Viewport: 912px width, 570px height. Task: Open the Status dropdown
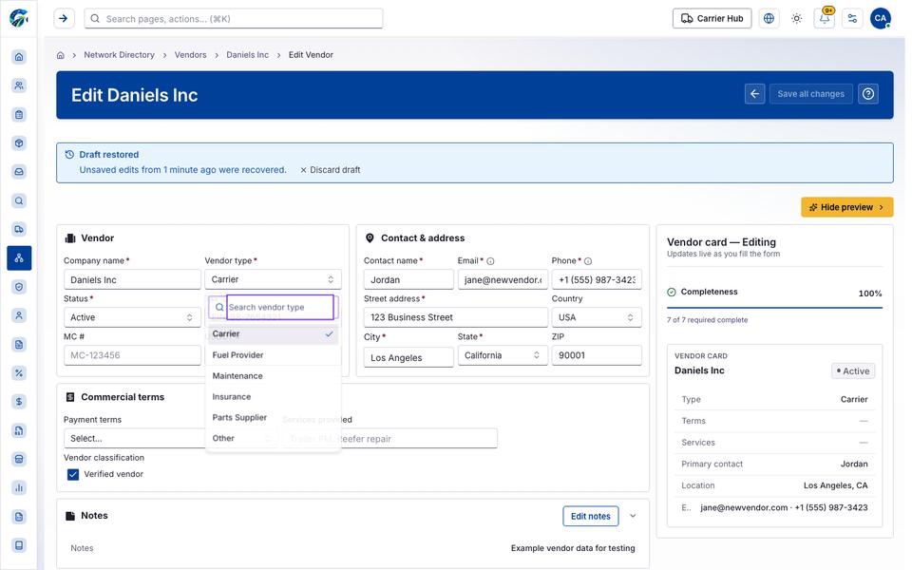click(132, 317)
